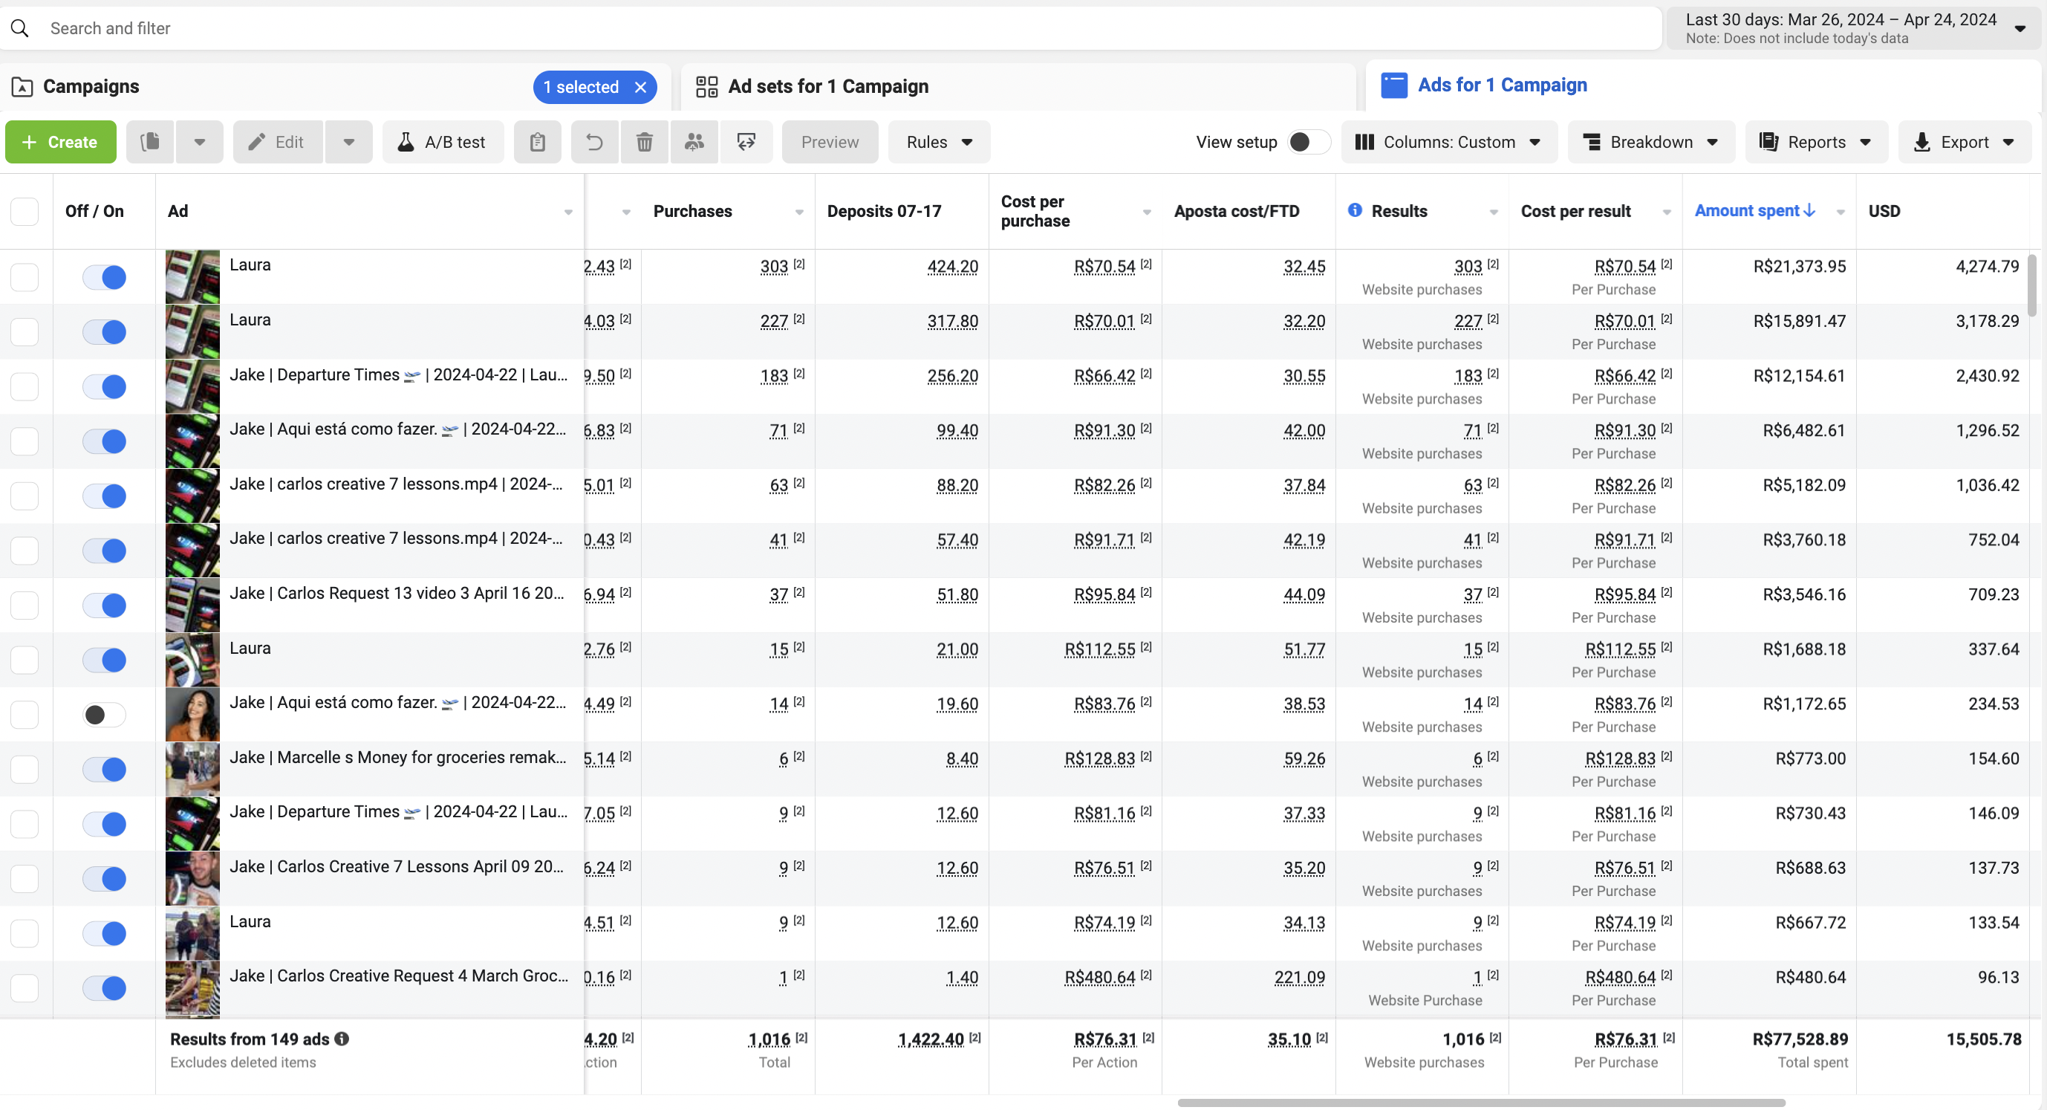Click the undo arrow icon
The height and width of the screenshot is (1110, 2047).
pos(594,141)
